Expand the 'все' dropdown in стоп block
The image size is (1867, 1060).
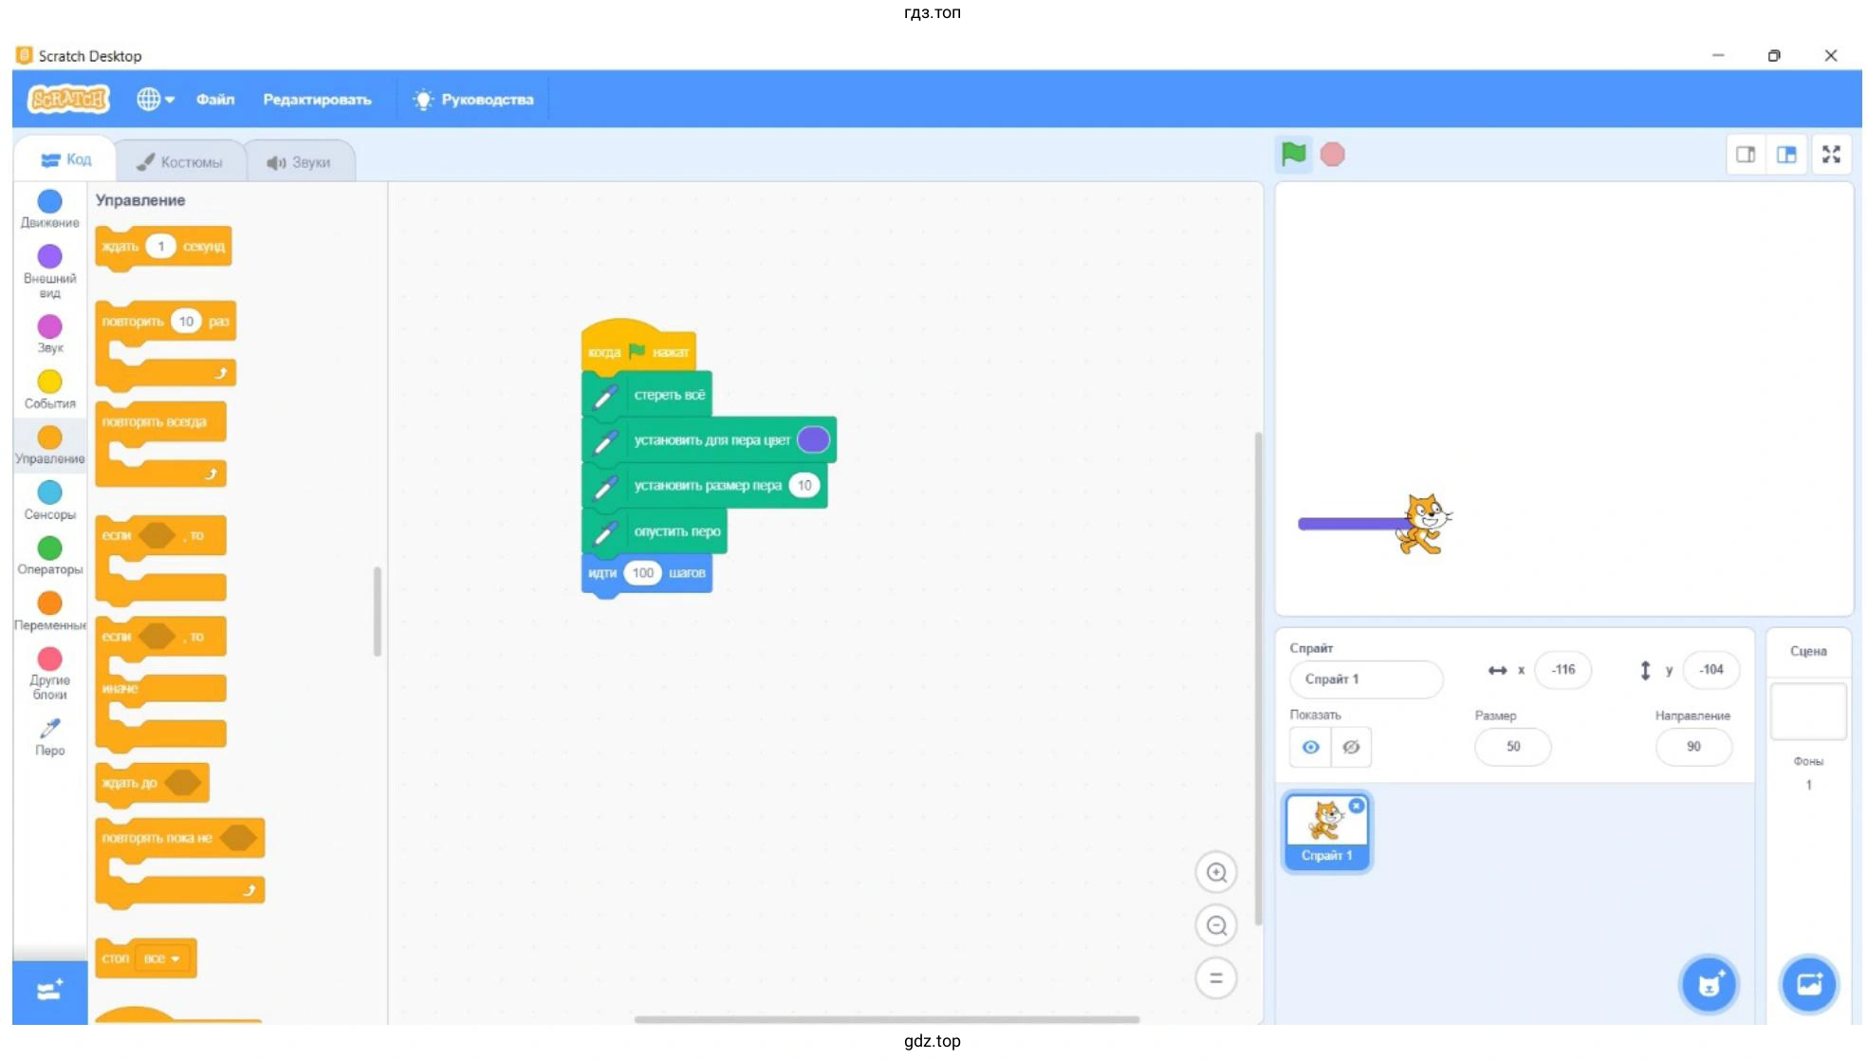pos(162,958)
